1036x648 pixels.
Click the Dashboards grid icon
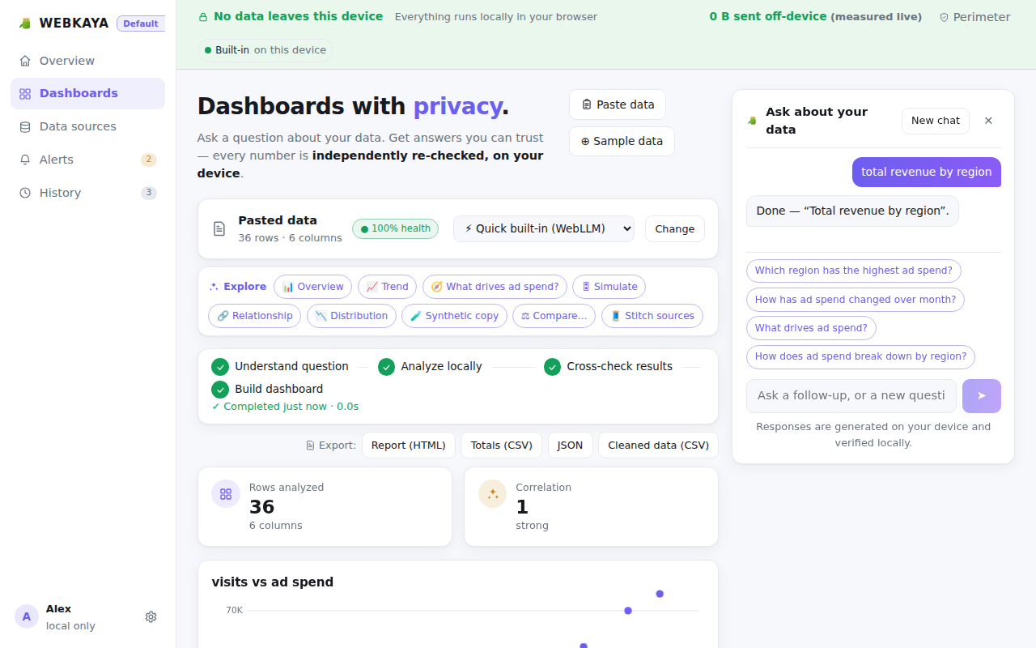click(25, 94)
